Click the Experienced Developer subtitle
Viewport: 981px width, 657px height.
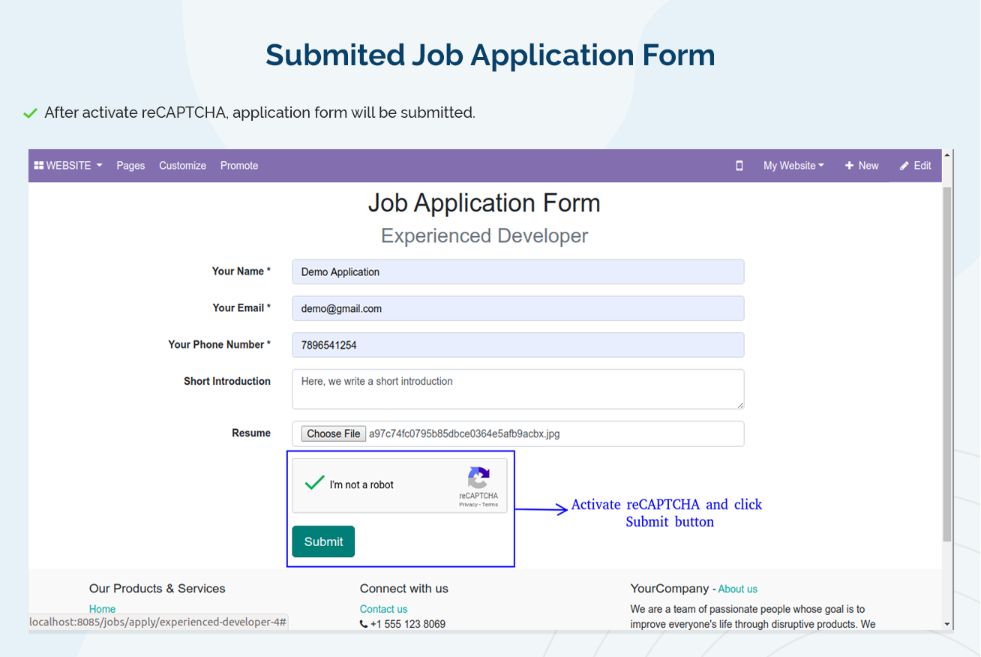[484, 235]
